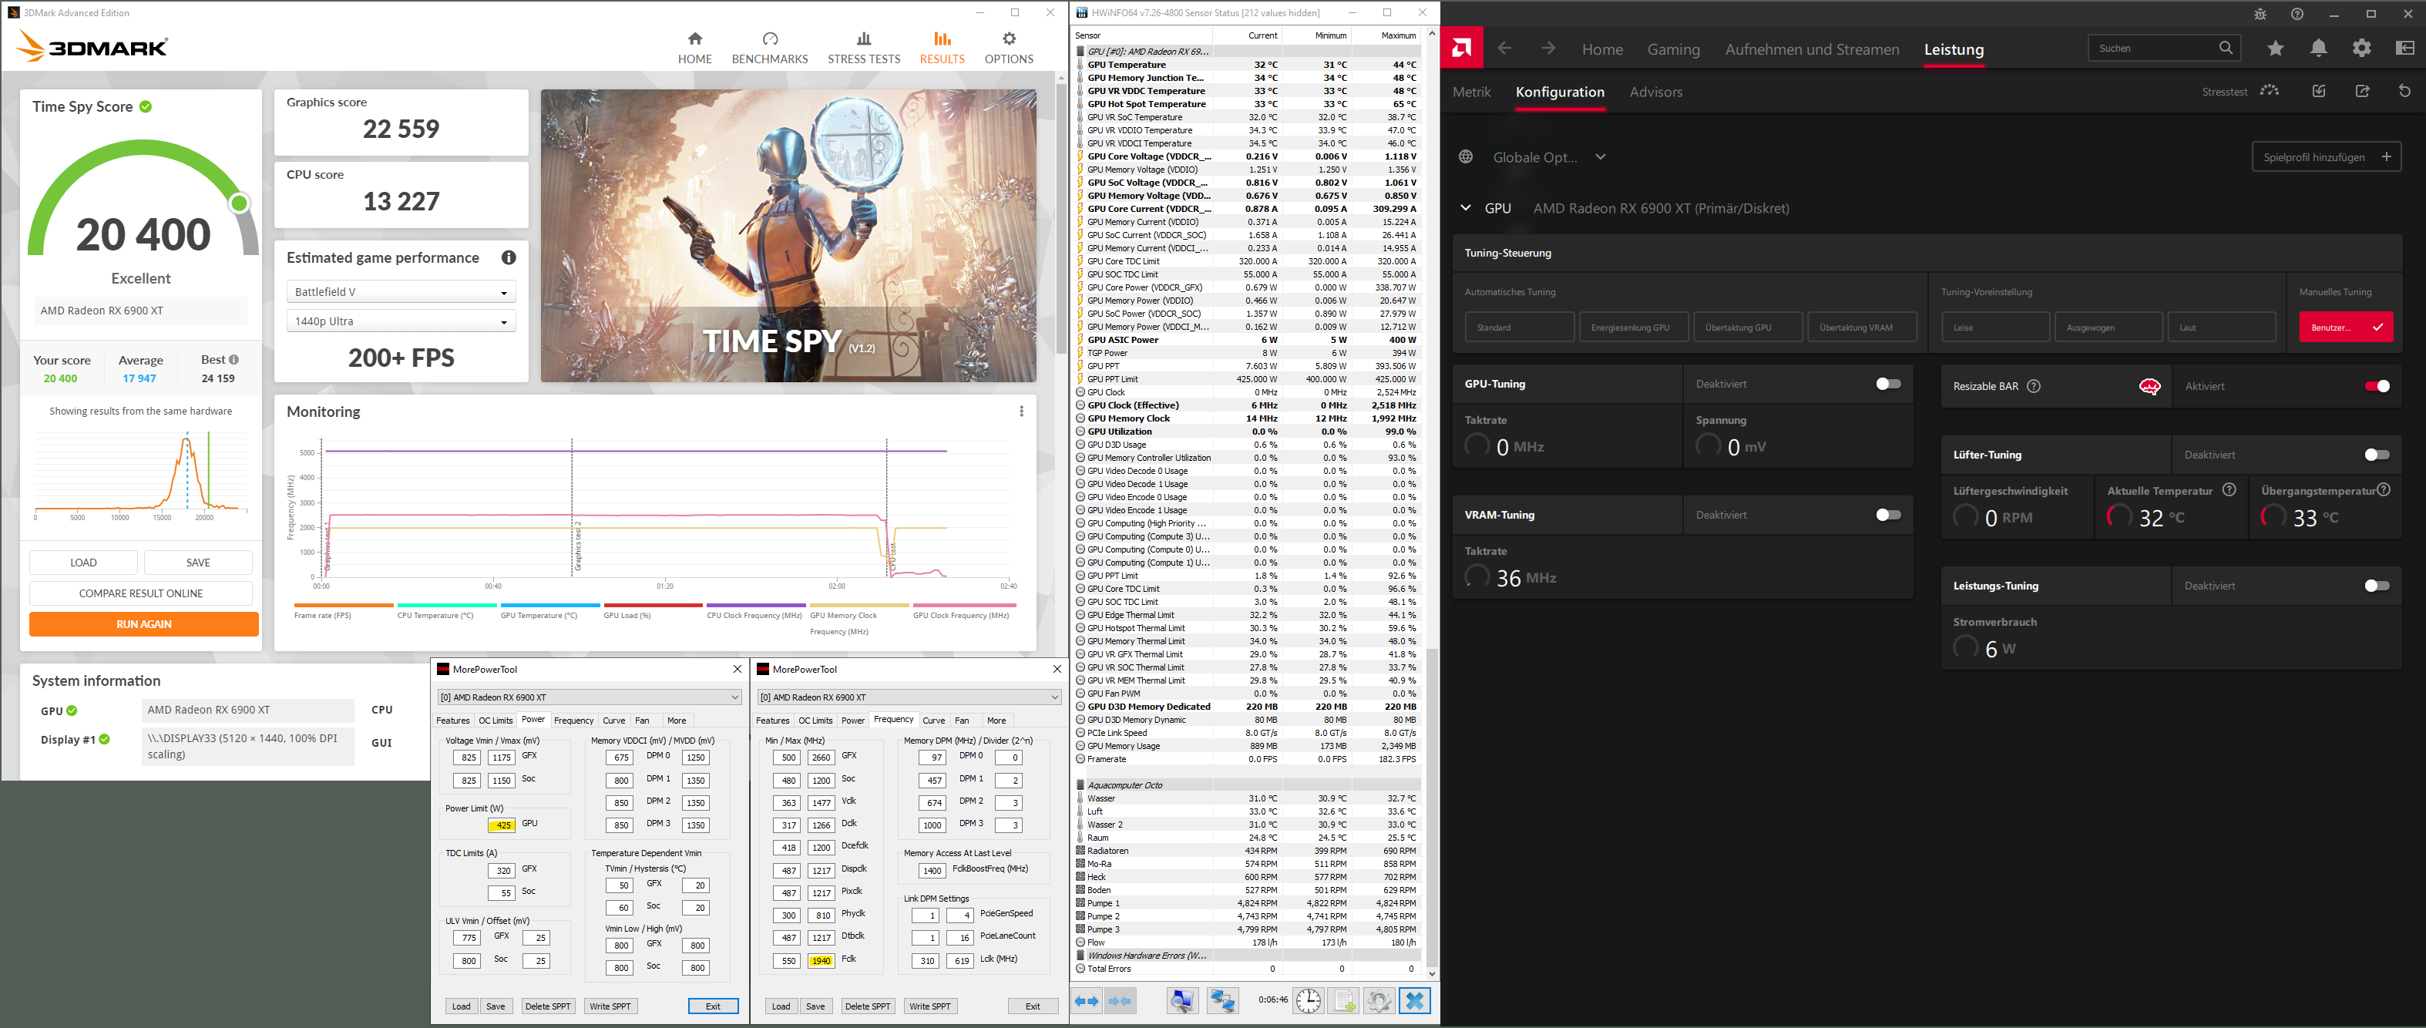Screen dimensions: 2426x1028
Task: Turn off the Resizable BAR toggle
Action: [x=2376, y=386]
